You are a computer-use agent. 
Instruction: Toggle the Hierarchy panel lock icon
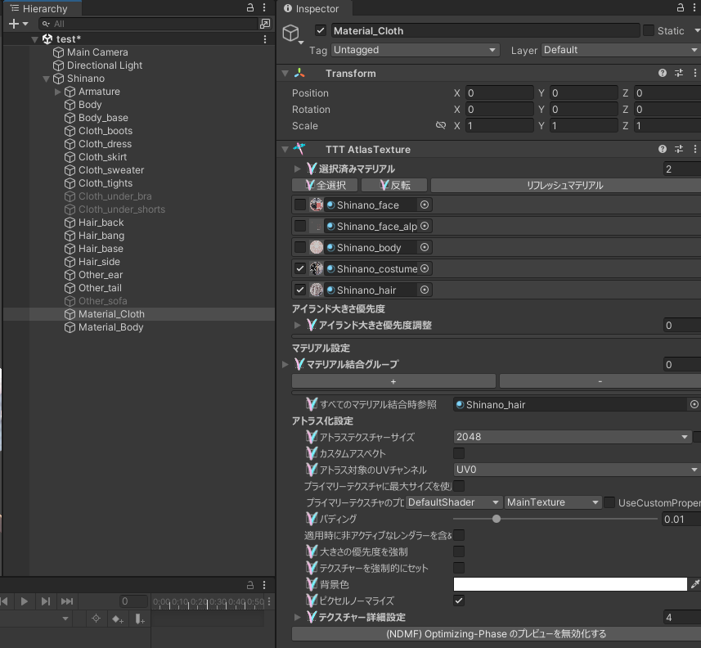click(x=250, y=7)
